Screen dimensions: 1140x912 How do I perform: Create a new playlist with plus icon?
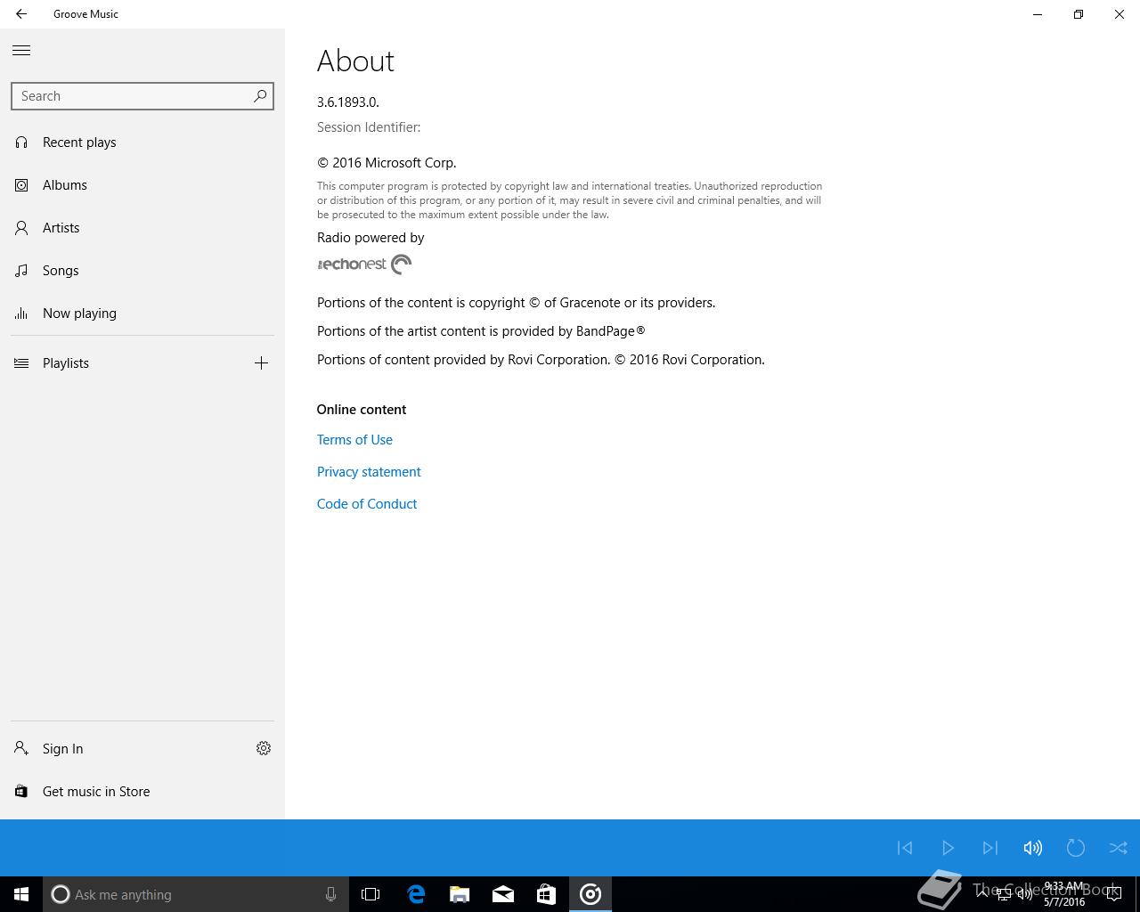pos(261,363)
